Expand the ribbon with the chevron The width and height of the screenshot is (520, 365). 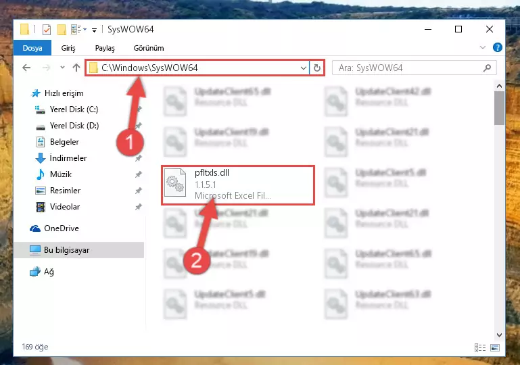pyautogui.click(x=483, y=47)
